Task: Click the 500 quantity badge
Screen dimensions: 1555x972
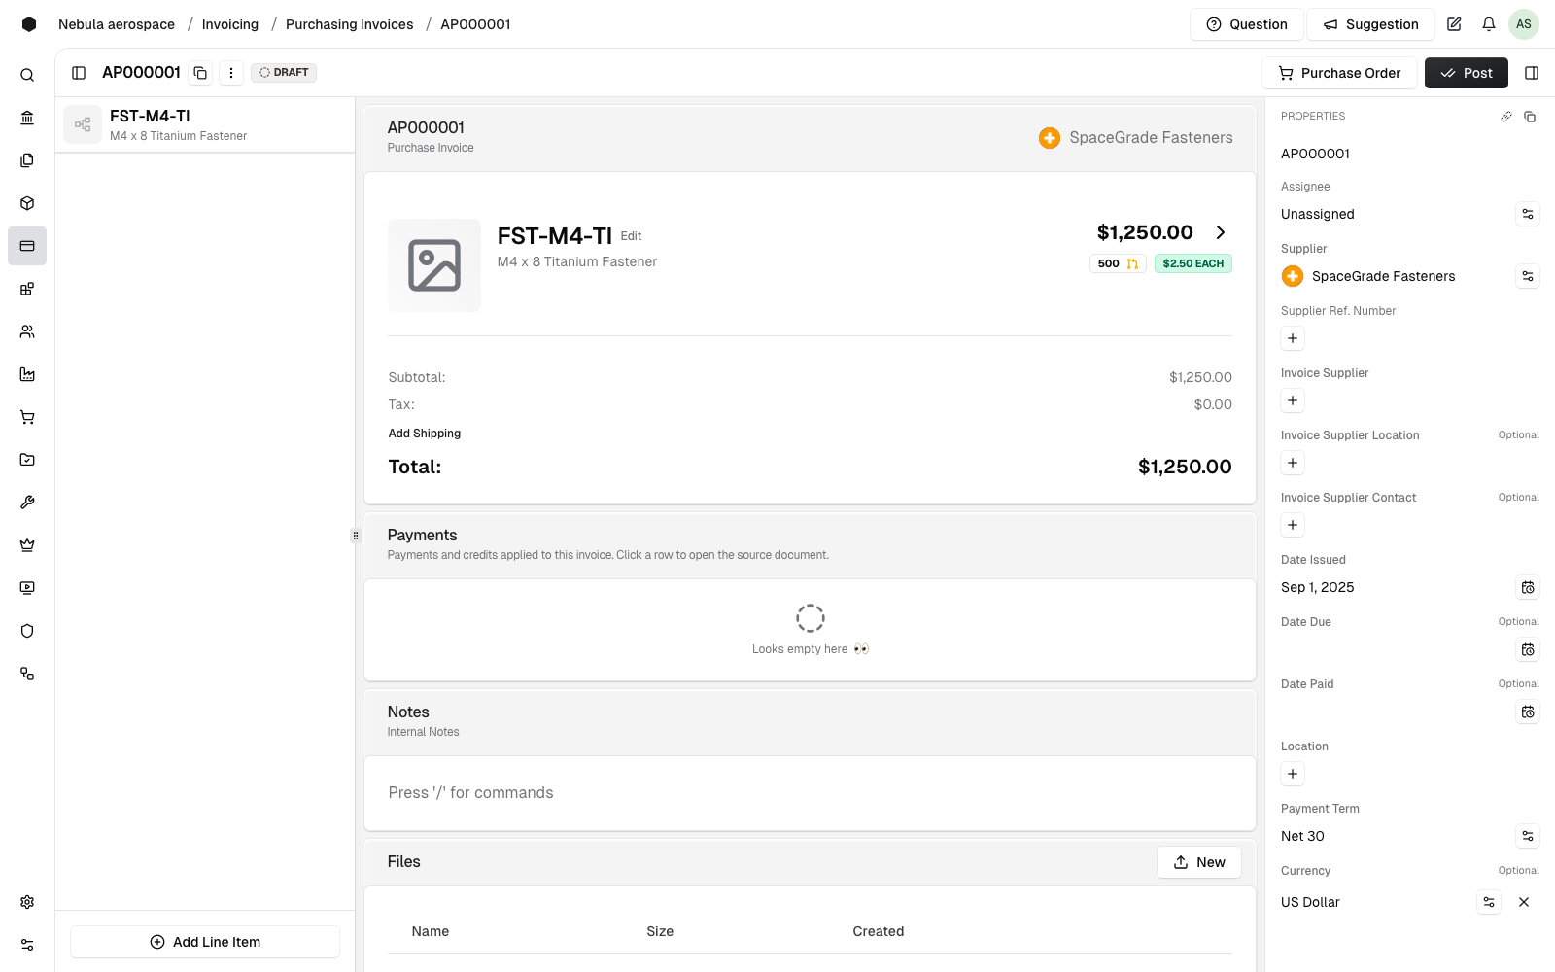Action: tap(1118, 263)
